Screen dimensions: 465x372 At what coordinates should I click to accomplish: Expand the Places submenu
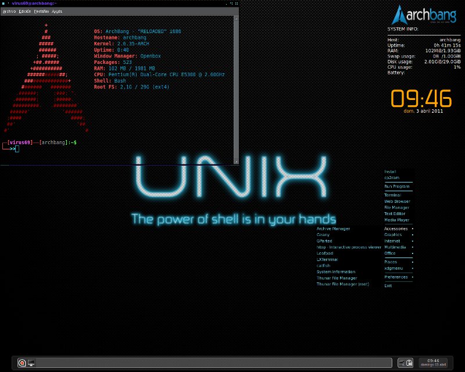[398, 262]
